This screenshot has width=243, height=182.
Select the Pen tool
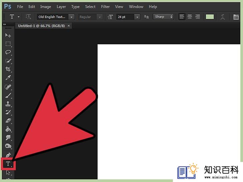pyautogui.click(x=8, y=155)
